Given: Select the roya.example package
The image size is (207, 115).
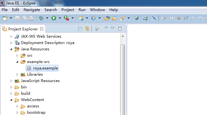Looking at the screenshot, I should click(42, 68).
